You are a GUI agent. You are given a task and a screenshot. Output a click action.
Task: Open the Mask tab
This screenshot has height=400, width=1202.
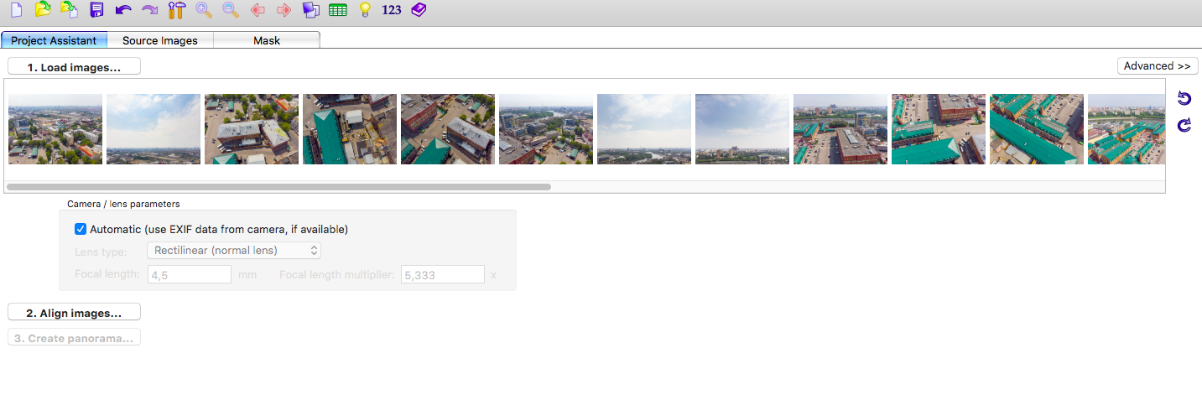[x=267, y=40]
